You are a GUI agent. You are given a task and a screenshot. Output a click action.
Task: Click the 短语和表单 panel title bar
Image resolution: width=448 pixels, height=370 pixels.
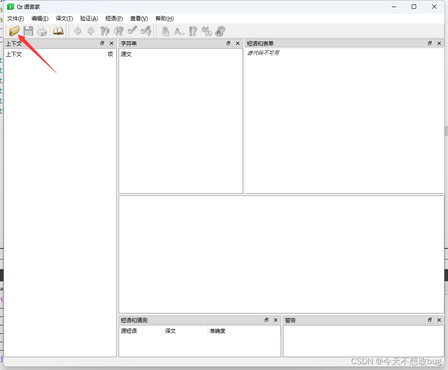344,43
